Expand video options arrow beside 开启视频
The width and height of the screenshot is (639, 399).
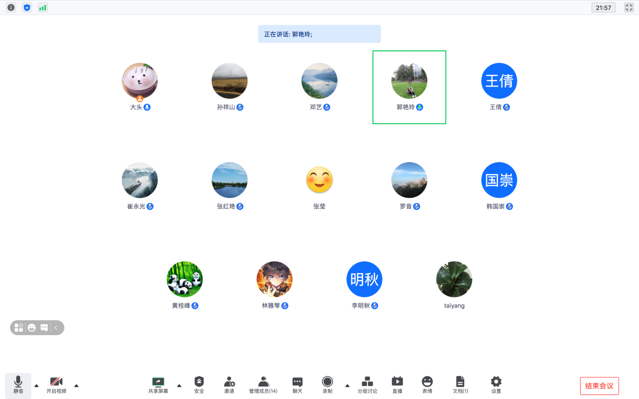coord(77,385)
